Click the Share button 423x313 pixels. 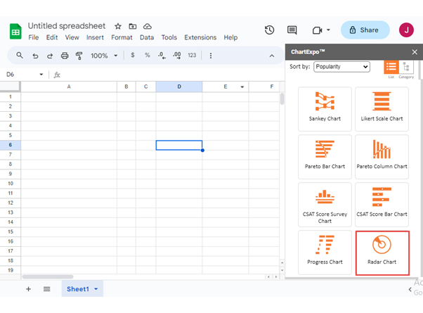(365, 30)
